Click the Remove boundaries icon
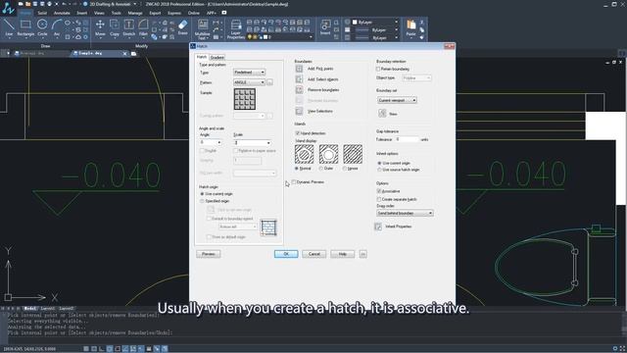Viewport: 627px width, 353px height. pos(299,90)
